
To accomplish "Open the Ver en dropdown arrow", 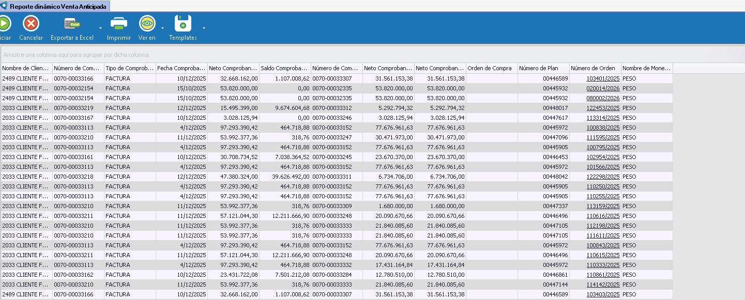I will 162,28.
